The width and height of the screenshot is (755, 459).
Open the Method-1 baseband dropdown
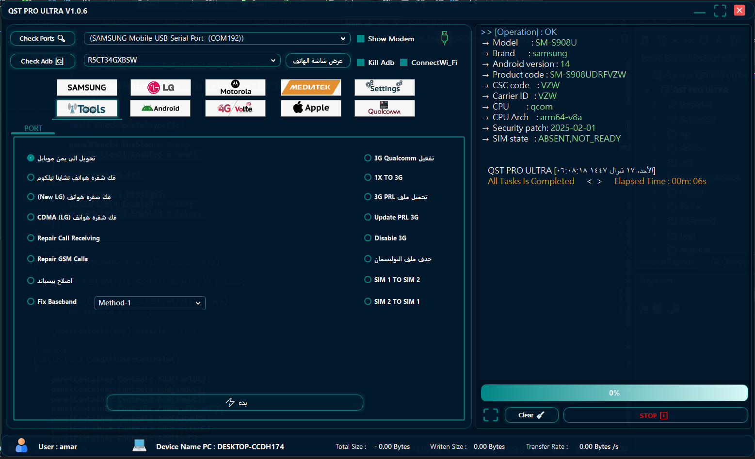150,303
